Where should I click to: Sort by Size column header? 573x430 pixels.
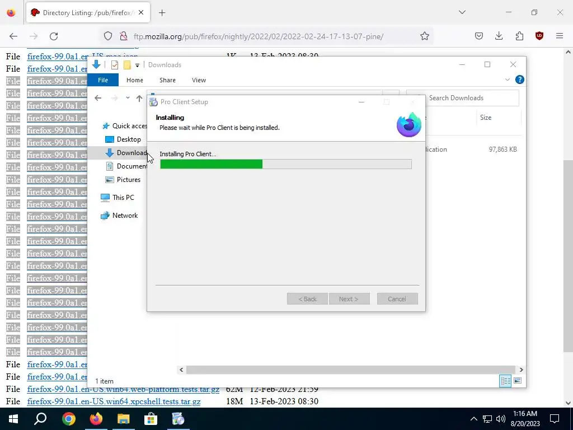tap(485, 118)
